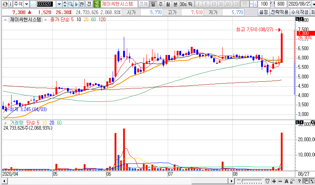315x185 pixels.
Task: Choose the 60 interval button
Action: 228,4
